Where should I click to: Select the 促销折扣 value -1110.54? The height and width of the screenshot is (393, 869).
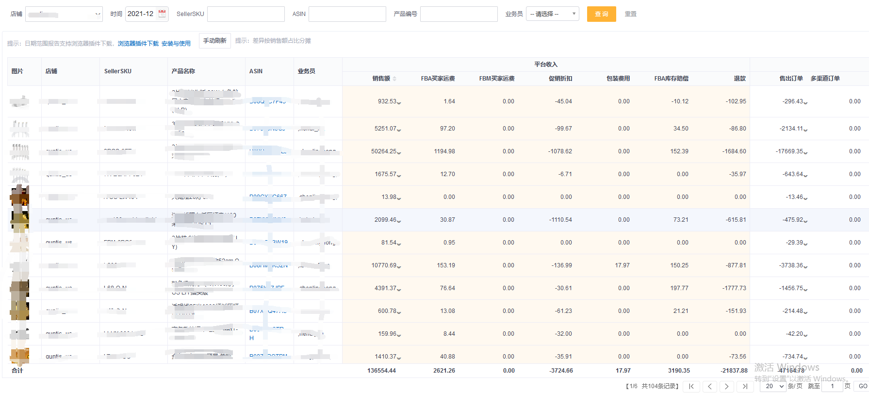click(x=560, y=220)
